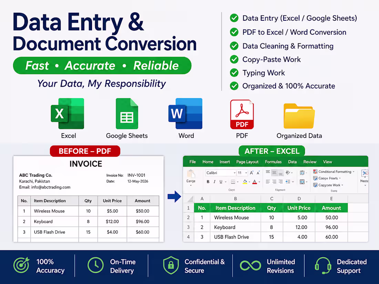
Task: Click the borders icon in ribbon
Action: tap(233, 182)
